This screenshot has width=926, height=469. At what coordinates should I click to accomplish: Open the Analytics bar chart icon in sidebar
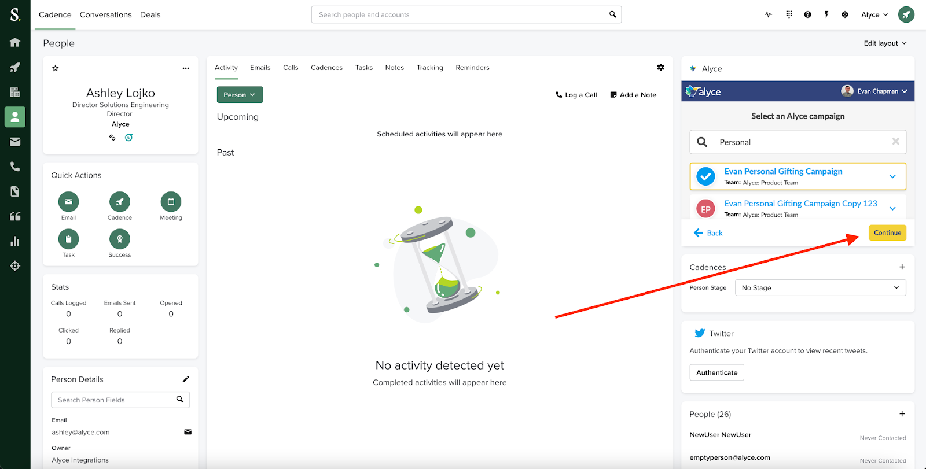pos(15,241)
